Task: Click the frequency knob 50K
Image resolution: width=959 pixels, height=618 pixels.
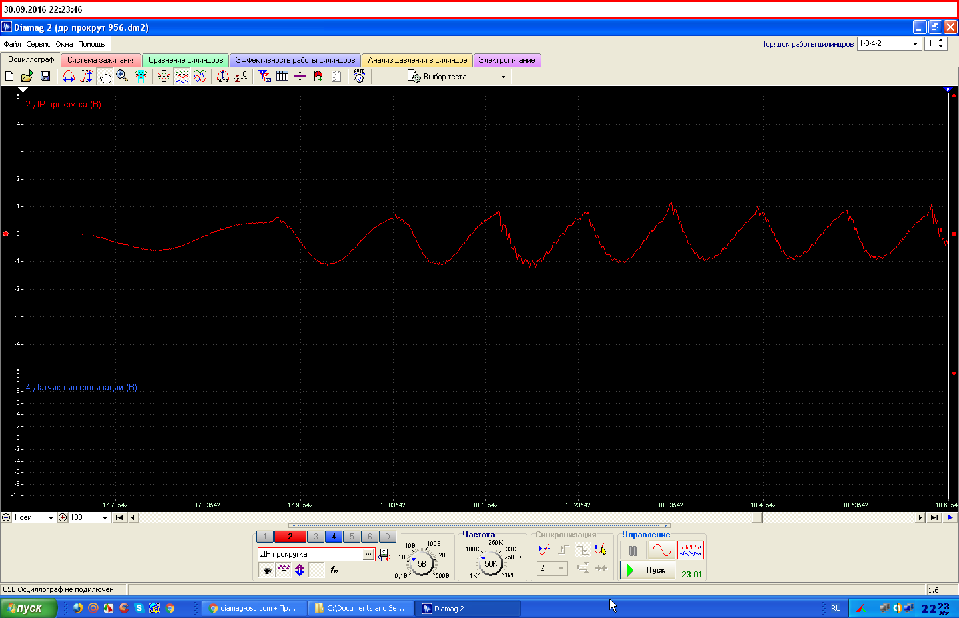Action: click(491, 563)
